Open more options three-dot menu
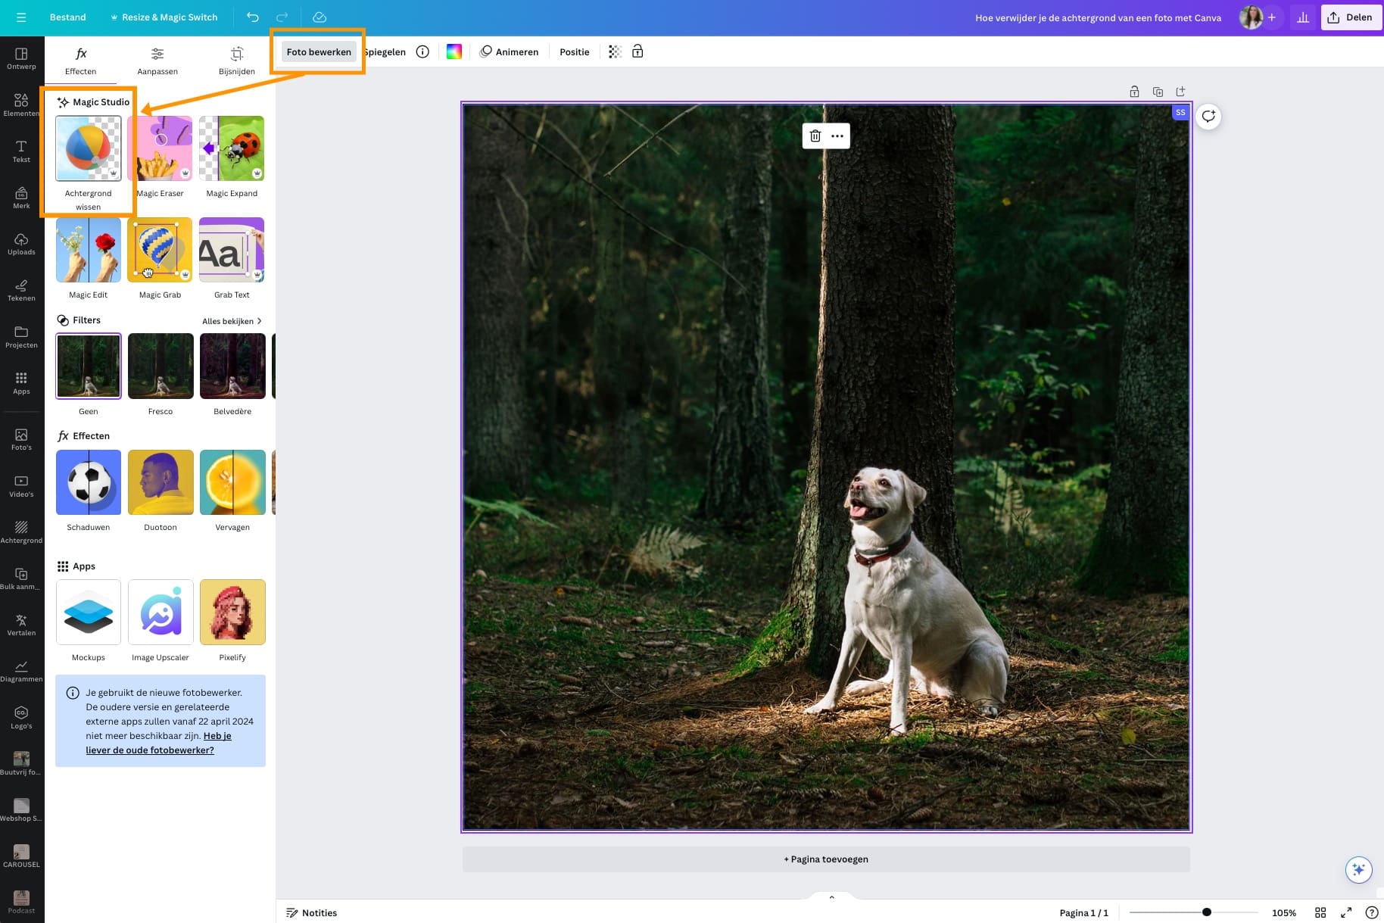The height and width of the screenshot is (923, 1384). coord(837,136)
